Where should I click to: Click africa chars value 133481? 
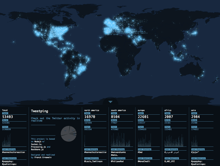pyautogui.click(x=168, y=130)
